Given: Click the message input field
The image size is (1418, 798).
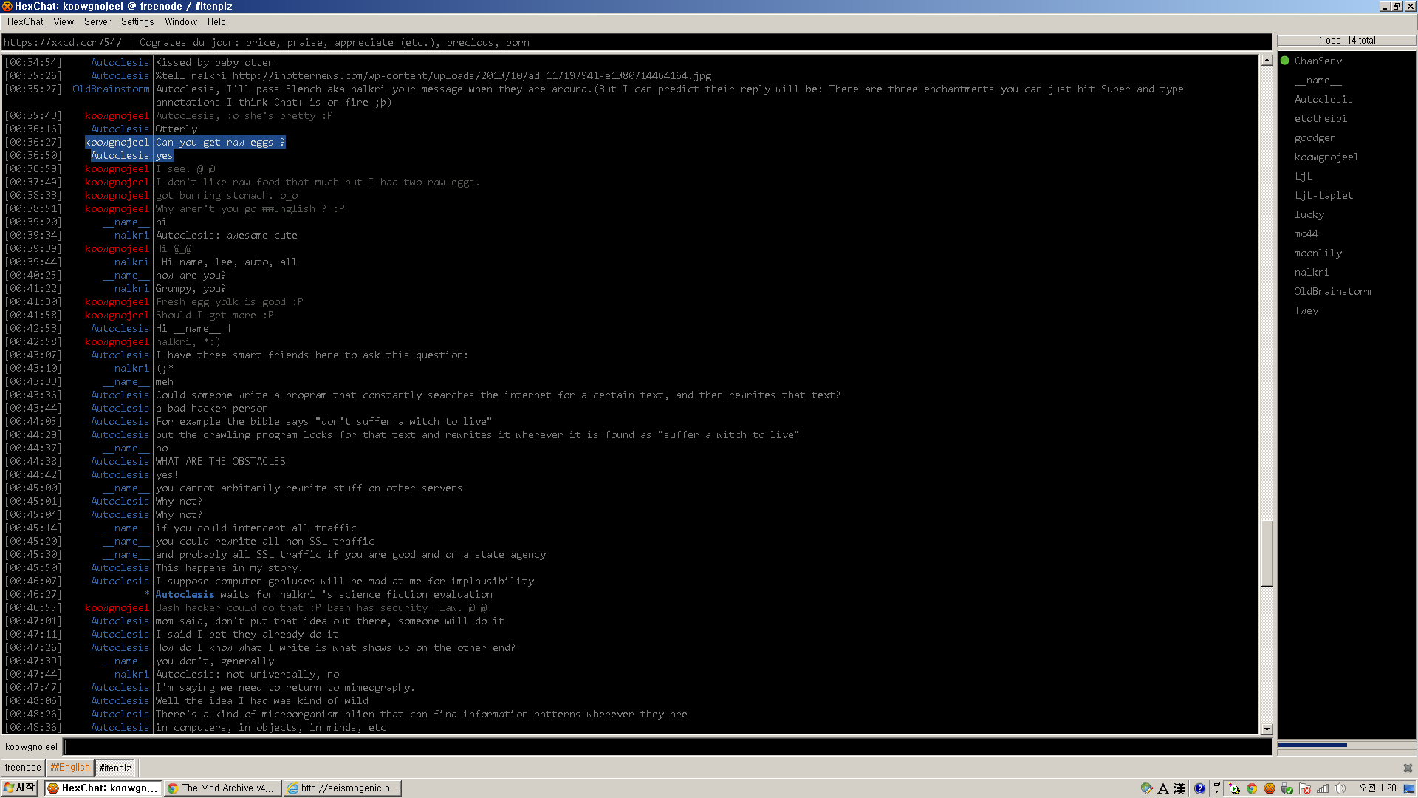Looking at the screenshot, I should (x=668, y=746).
